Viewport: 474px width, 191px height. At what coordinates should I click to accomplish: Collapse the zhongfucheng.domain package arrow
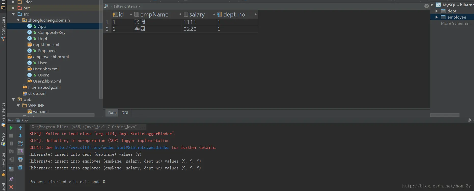coord(18,20)
